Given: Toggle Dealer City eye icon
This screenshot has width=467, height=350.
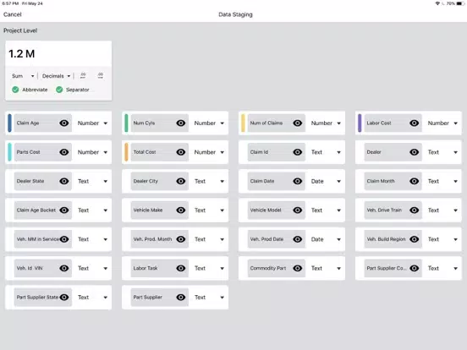Looking at the screenshot, I should tap(181, 181).
